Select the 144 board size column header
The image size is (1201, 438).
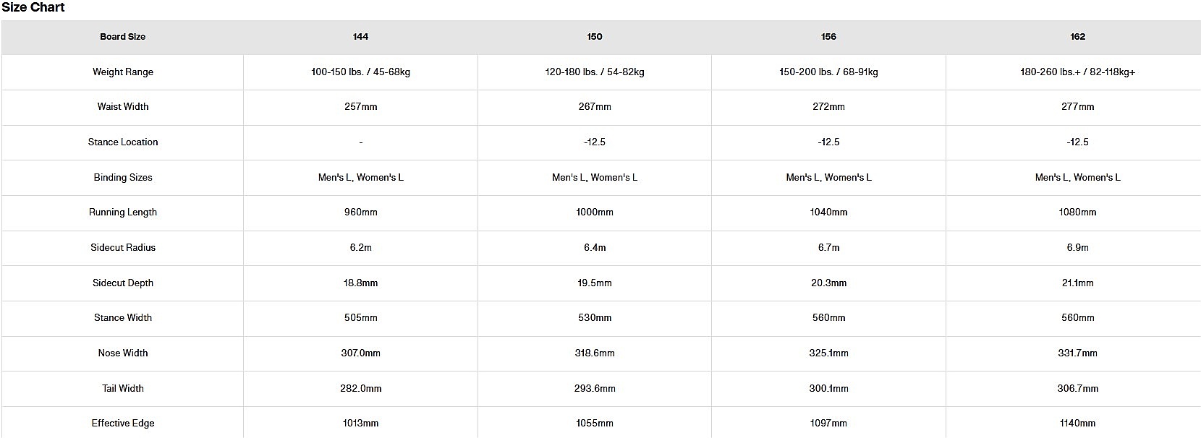360,37
